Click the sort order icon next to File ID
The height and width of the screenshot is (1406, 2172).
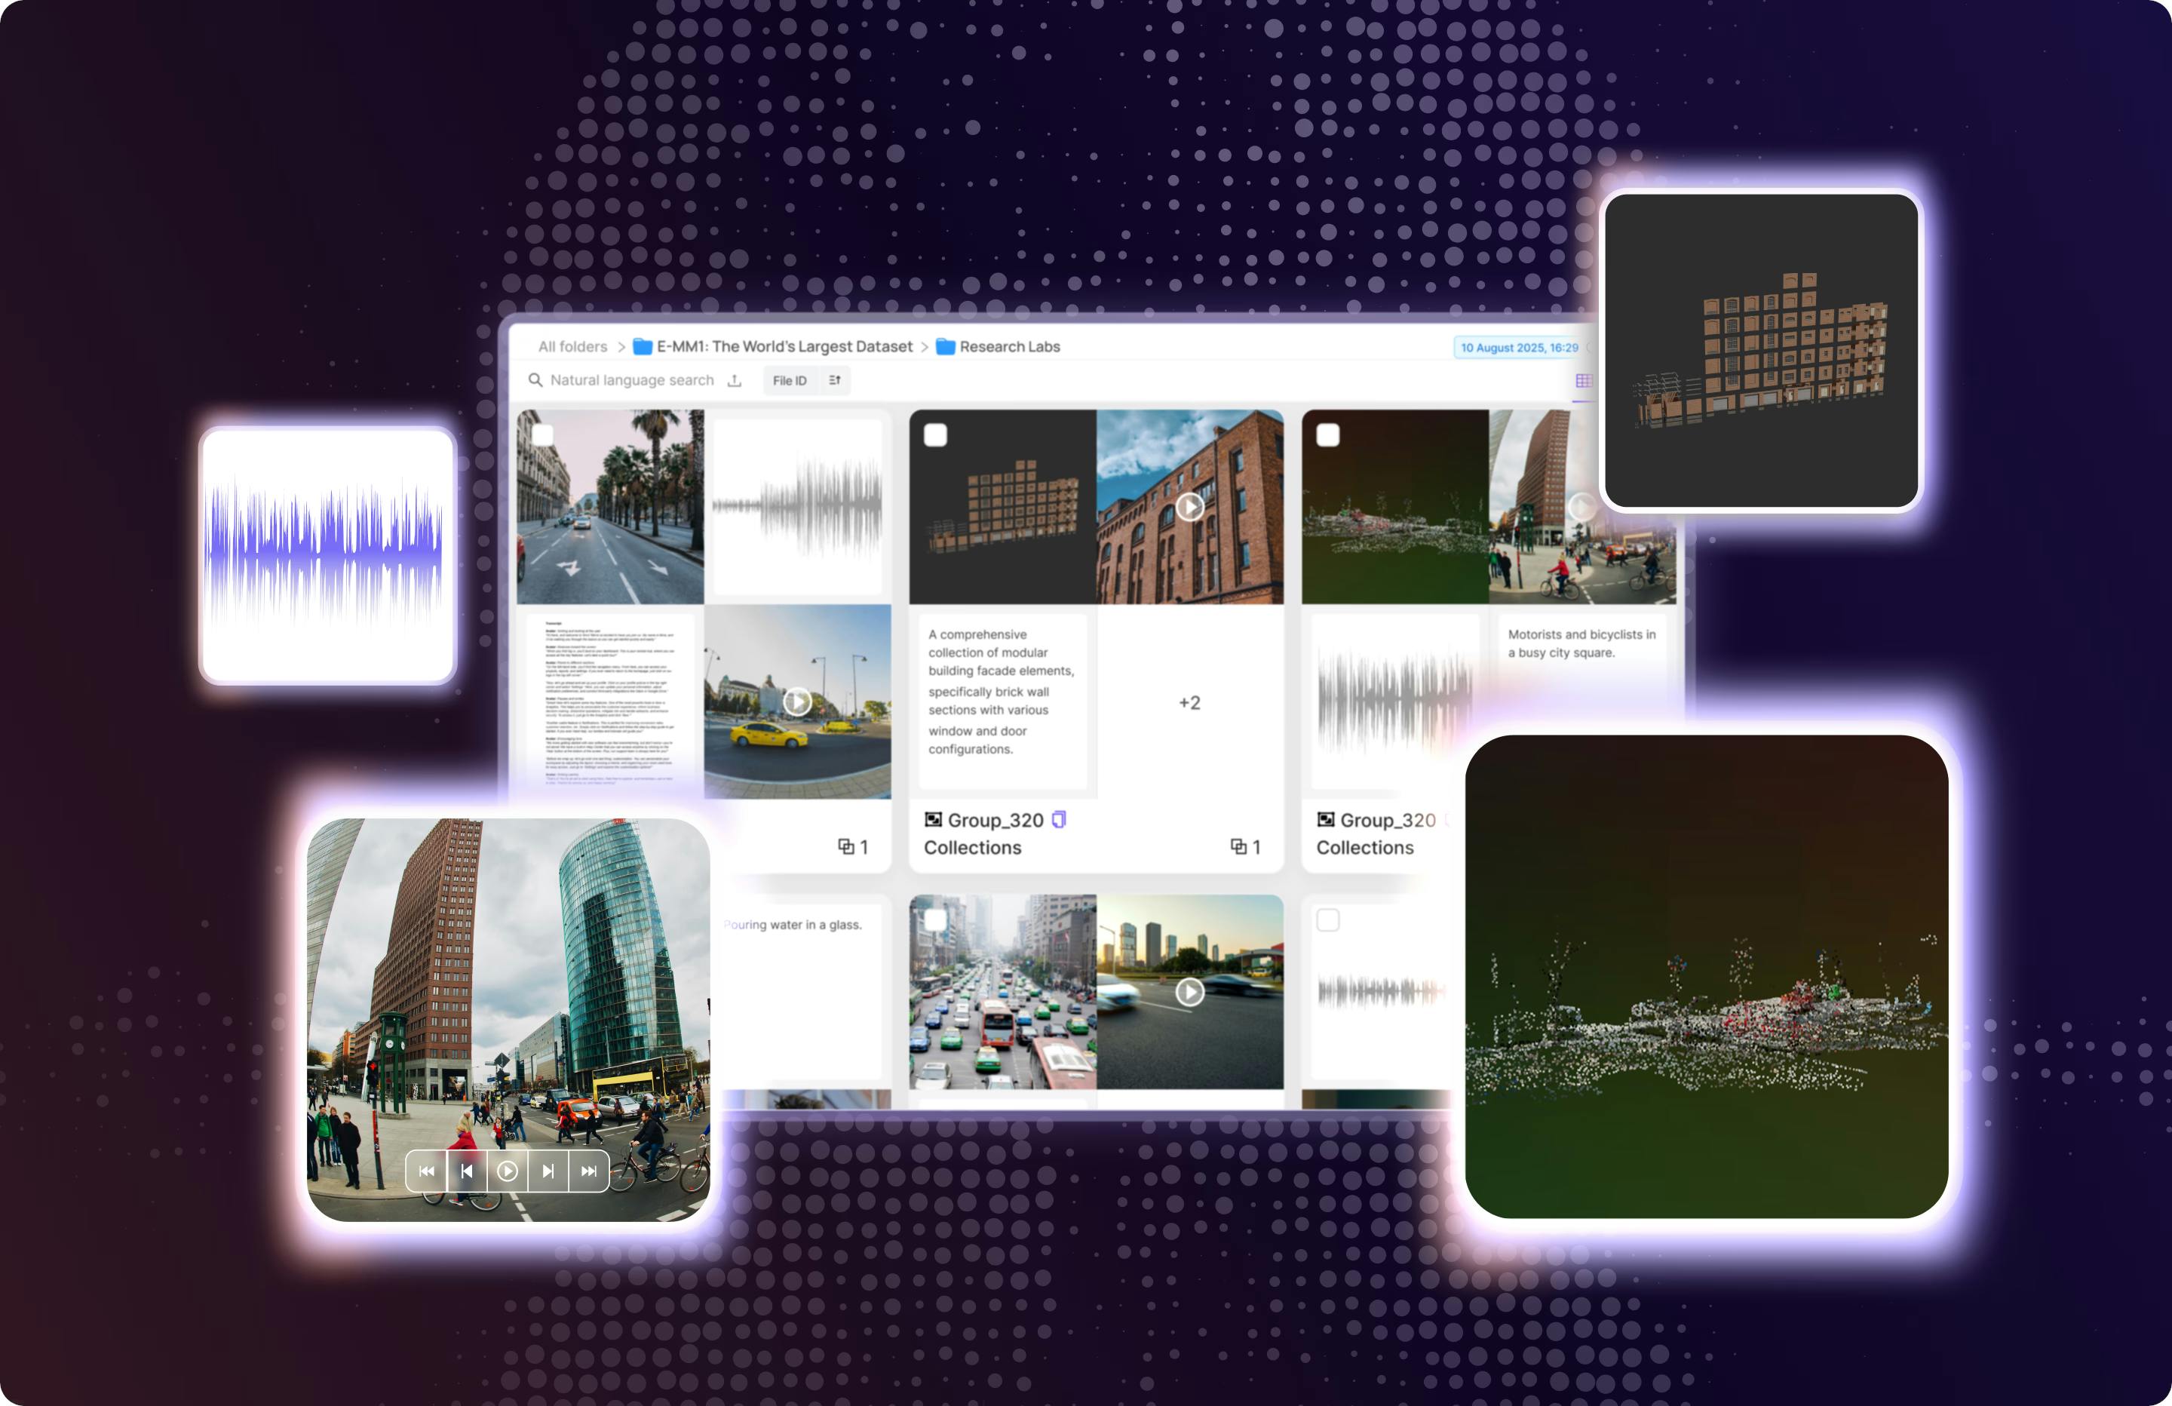point(834,381)
